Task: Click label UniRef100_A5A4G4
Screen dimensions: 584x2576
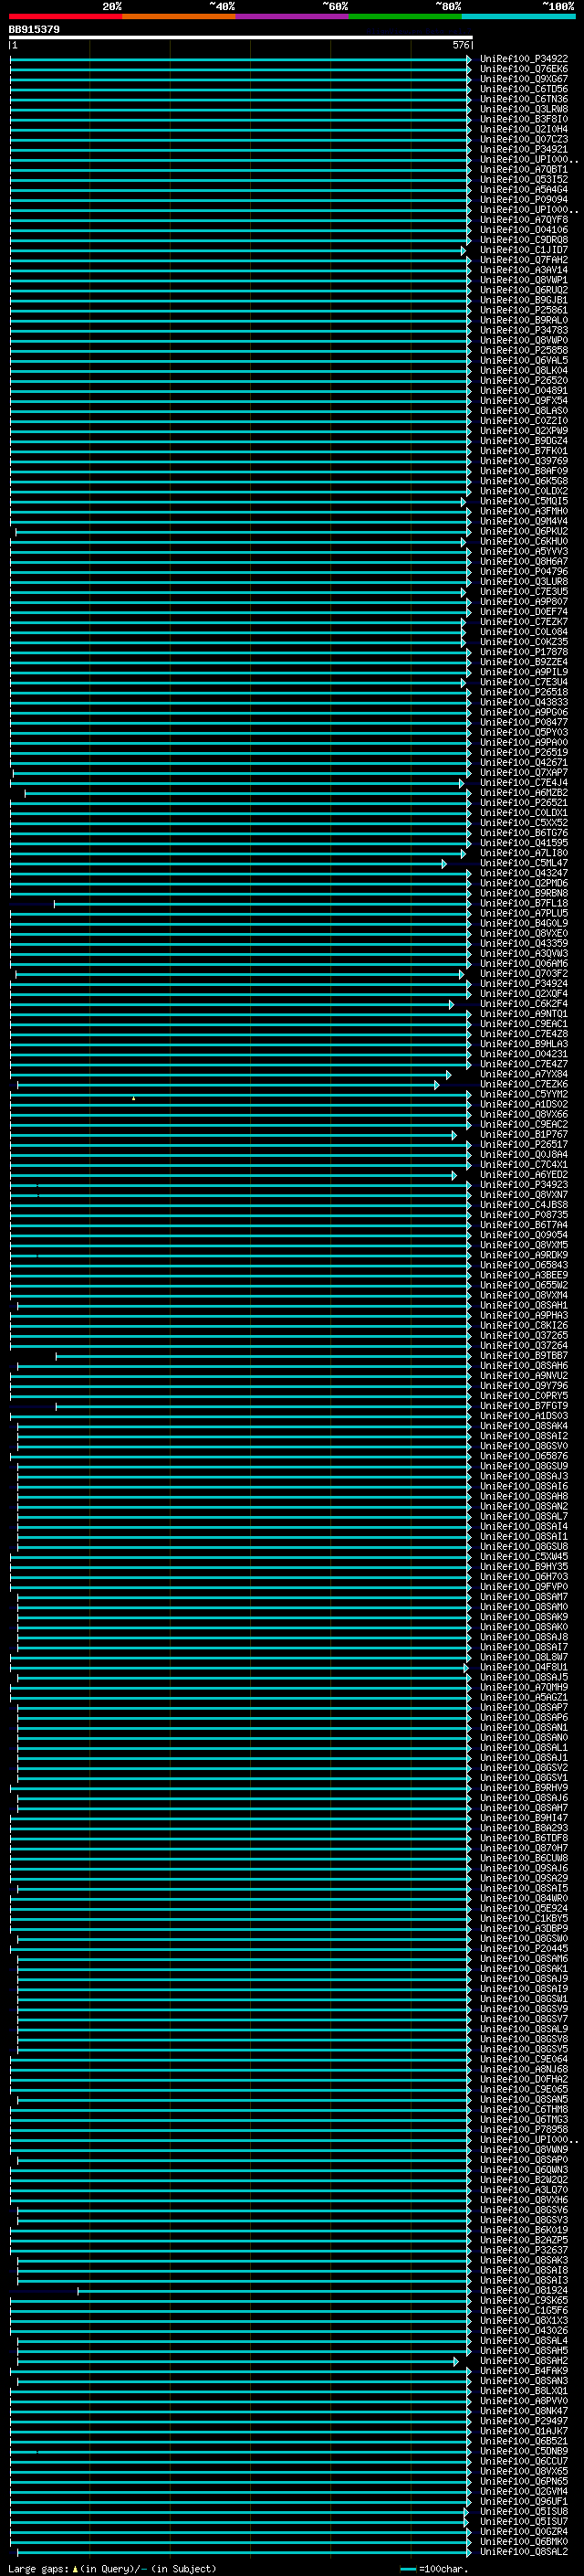Action: (x=524, y=189)
